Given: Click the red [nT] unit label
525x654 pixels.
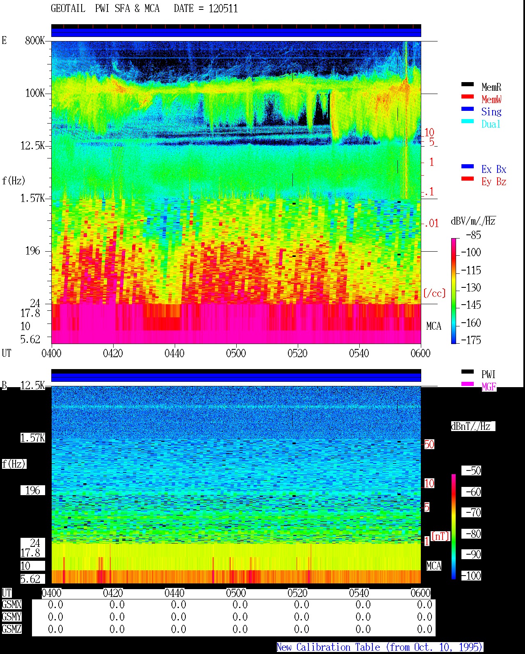Looking at the screenshot, I should (x=441, y=536).
